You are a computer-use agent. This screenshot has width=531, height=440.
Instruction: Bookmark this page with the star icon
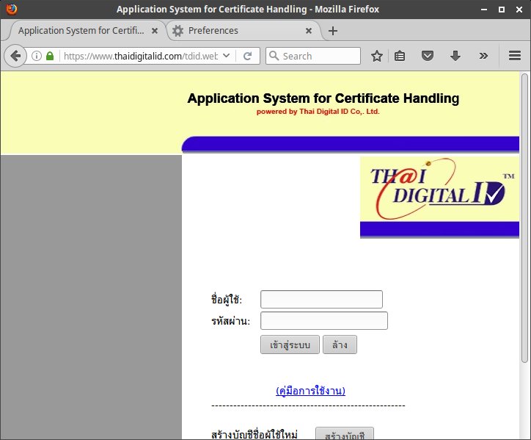[376, 56]
